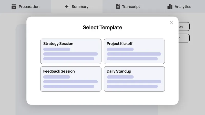Click the Project Kickoff title text
The height and width of the screenshot is (115, 205).
(x=119, y=44)
